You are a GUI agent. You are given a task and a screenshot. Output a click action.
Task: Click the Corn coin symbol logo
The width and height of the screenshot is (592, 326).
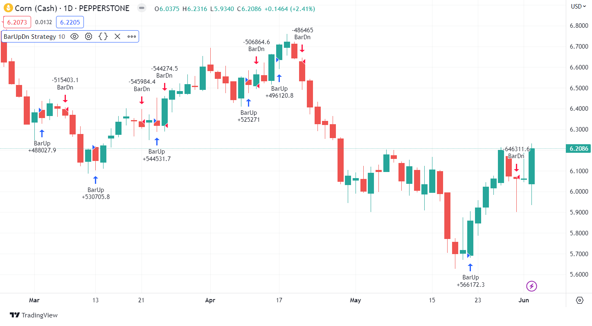click(x=7, y=8)
